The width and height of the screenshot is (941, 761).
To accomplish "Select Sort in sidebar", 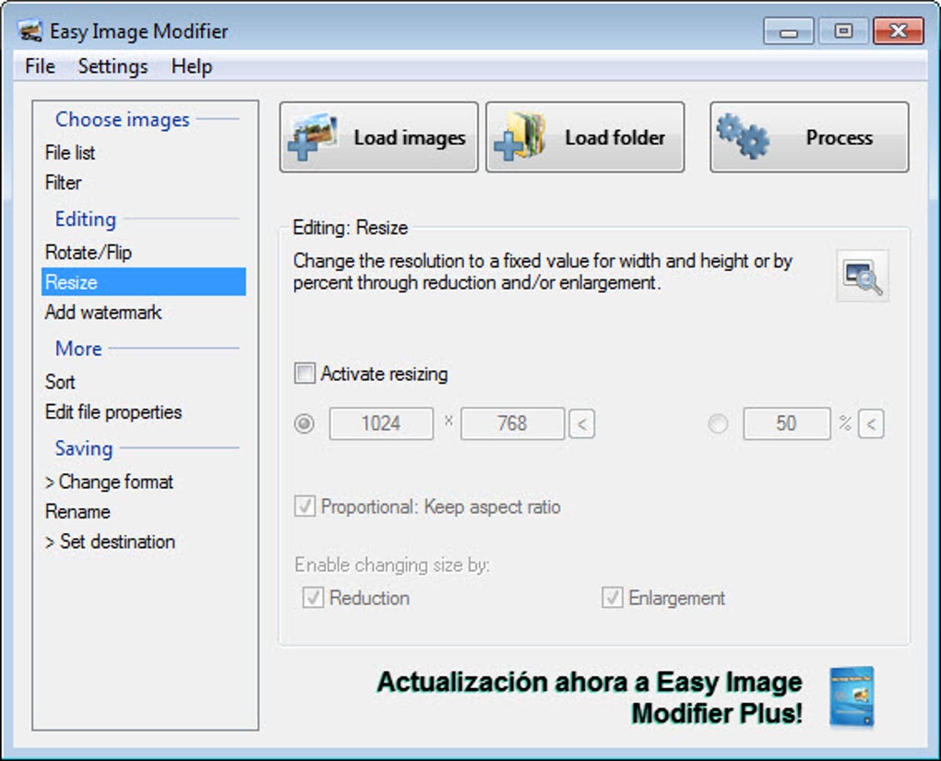I will coord(143,382).
